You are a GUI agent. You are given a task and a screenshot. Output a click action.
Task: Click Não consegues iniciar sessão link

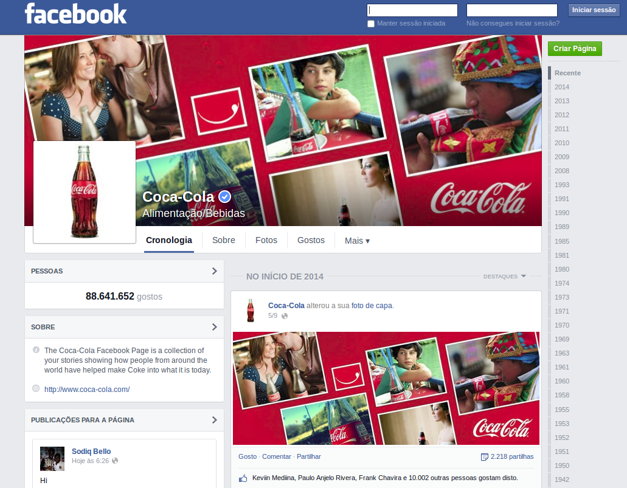513,24
